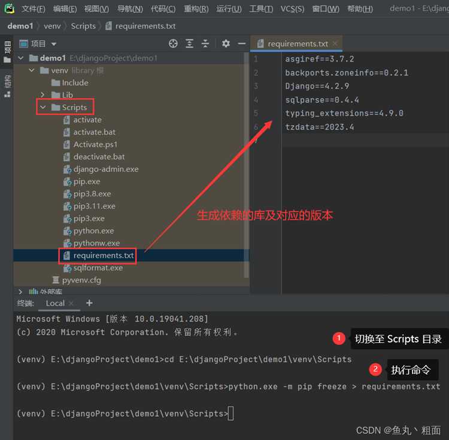
Task: Select sqlformat.exe file icon
Action: click(x=67, y=268)
